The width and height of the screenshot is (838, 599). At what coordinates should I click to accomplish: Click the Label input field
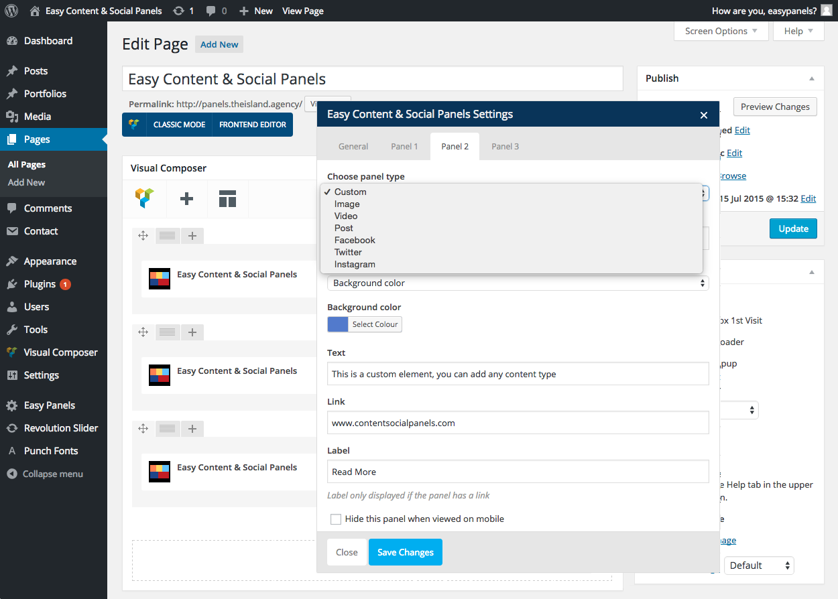518,472
